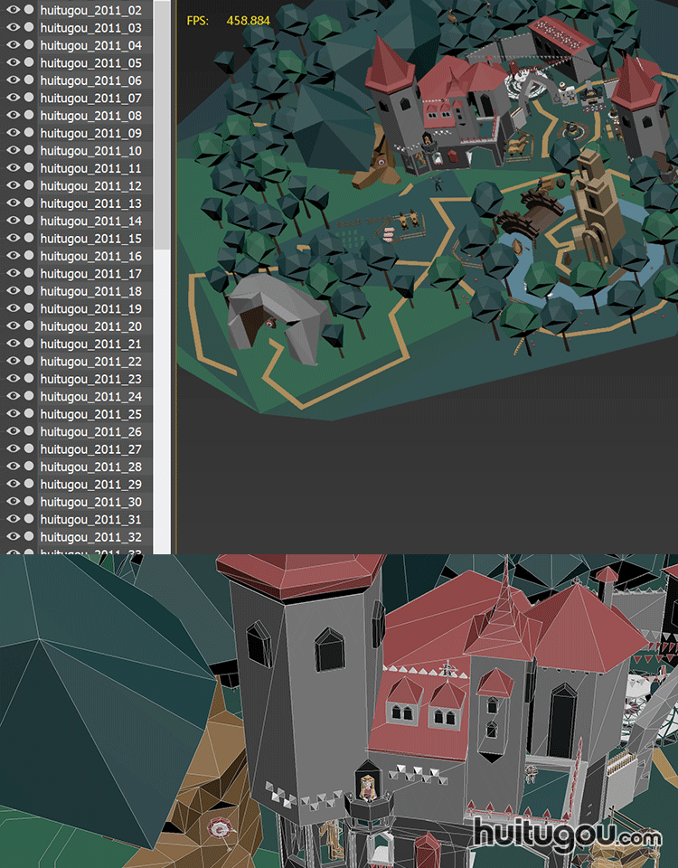
Task: Click the object dot icon for huitugou_2011_28
Action: tap(29, 467)
